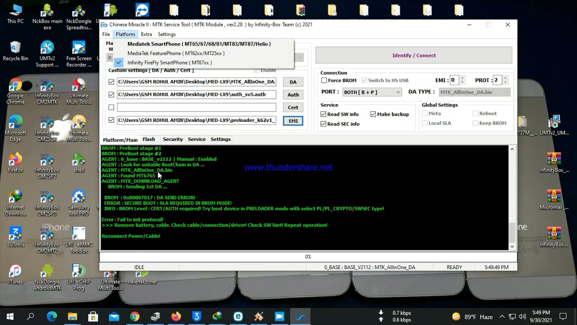Viewport: 577px width, 325px height.
Task: Toggle Read SW info checkbox
Action: point(324,114)
